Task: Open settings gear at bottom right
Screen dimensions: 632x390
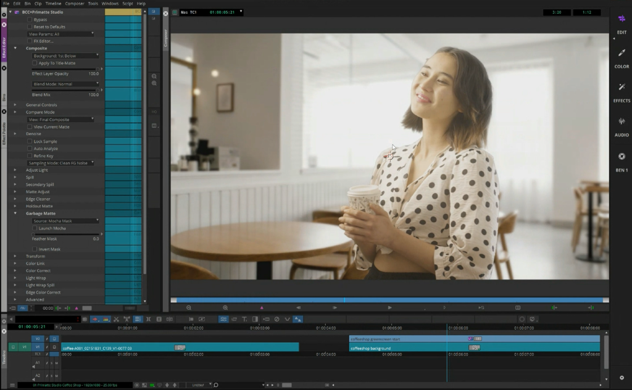Action: (622, 378)
